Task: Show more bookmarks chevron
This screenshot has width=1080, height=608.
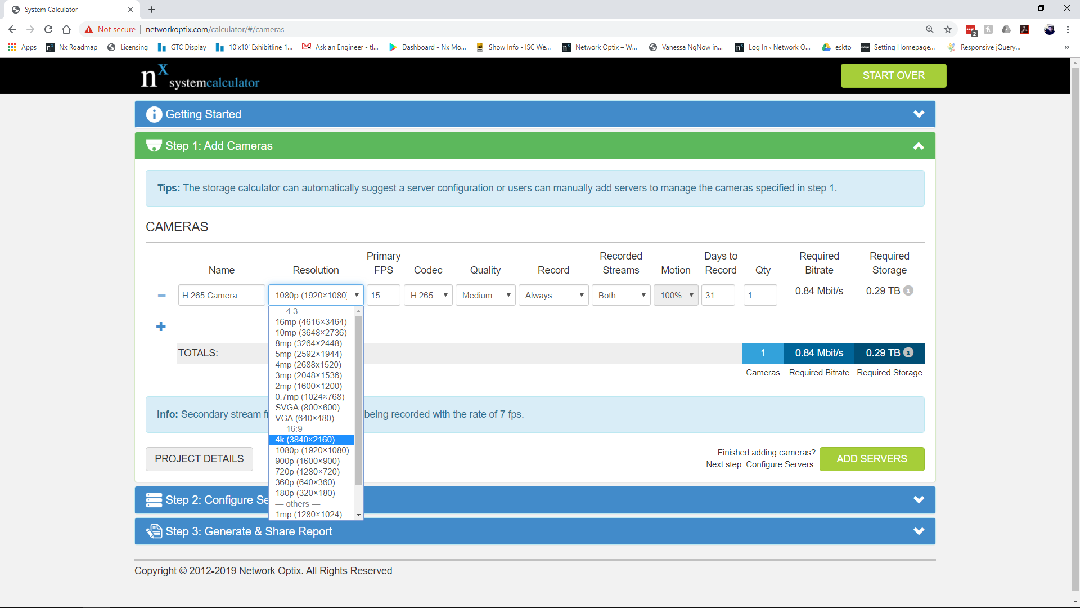Action: coord(1067,47)
